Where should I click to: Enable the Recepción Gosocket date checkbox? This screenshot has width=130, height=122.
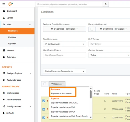pyautogui.click(x=92, y=29)
